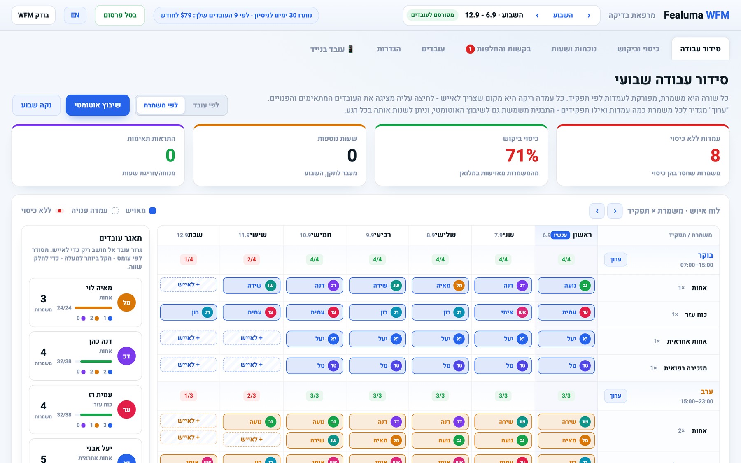Staff empty אחות אחראית slot on שישי

[252, 338]
